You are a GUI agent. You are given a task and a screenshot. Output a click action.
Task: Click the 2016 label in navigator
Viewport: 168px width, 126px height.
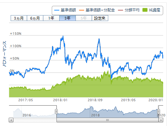click(x=27, y=115)
